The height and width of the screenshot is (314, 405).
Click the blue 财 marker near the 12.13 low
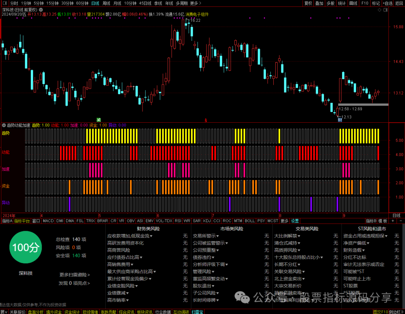(x=340, y=120)
